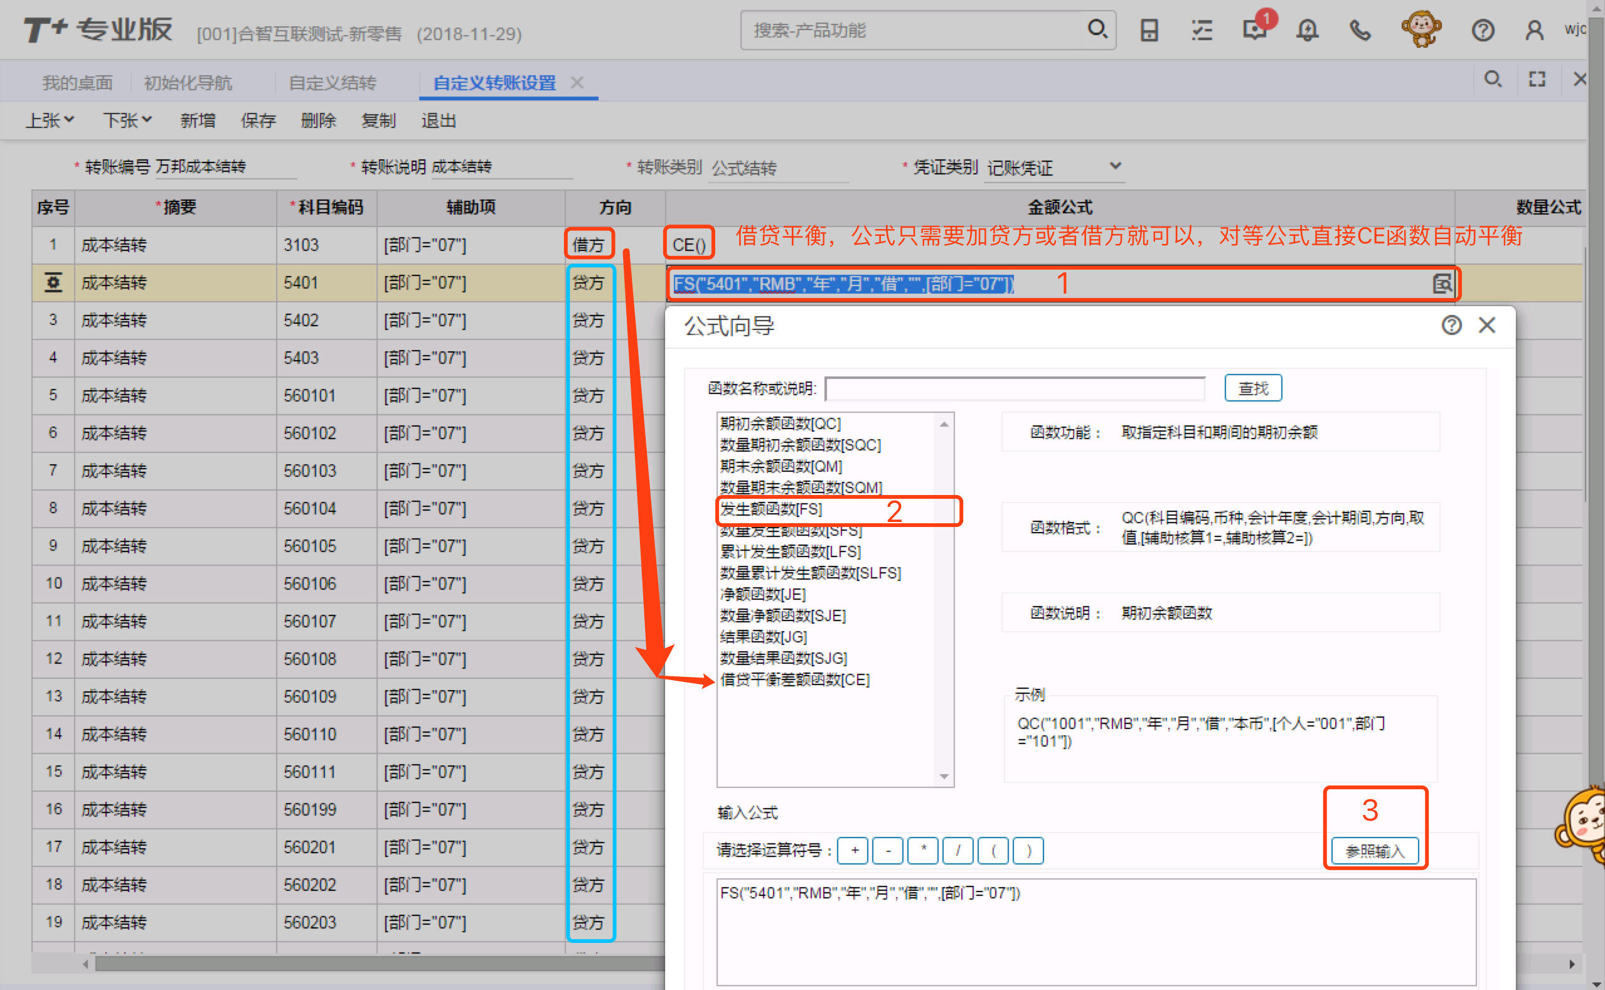Image resolution: width=1605 pixels, height=990 pixels.
Task: Insert the plus operator button
Action: pyautogui.click(x=854, y=851)
